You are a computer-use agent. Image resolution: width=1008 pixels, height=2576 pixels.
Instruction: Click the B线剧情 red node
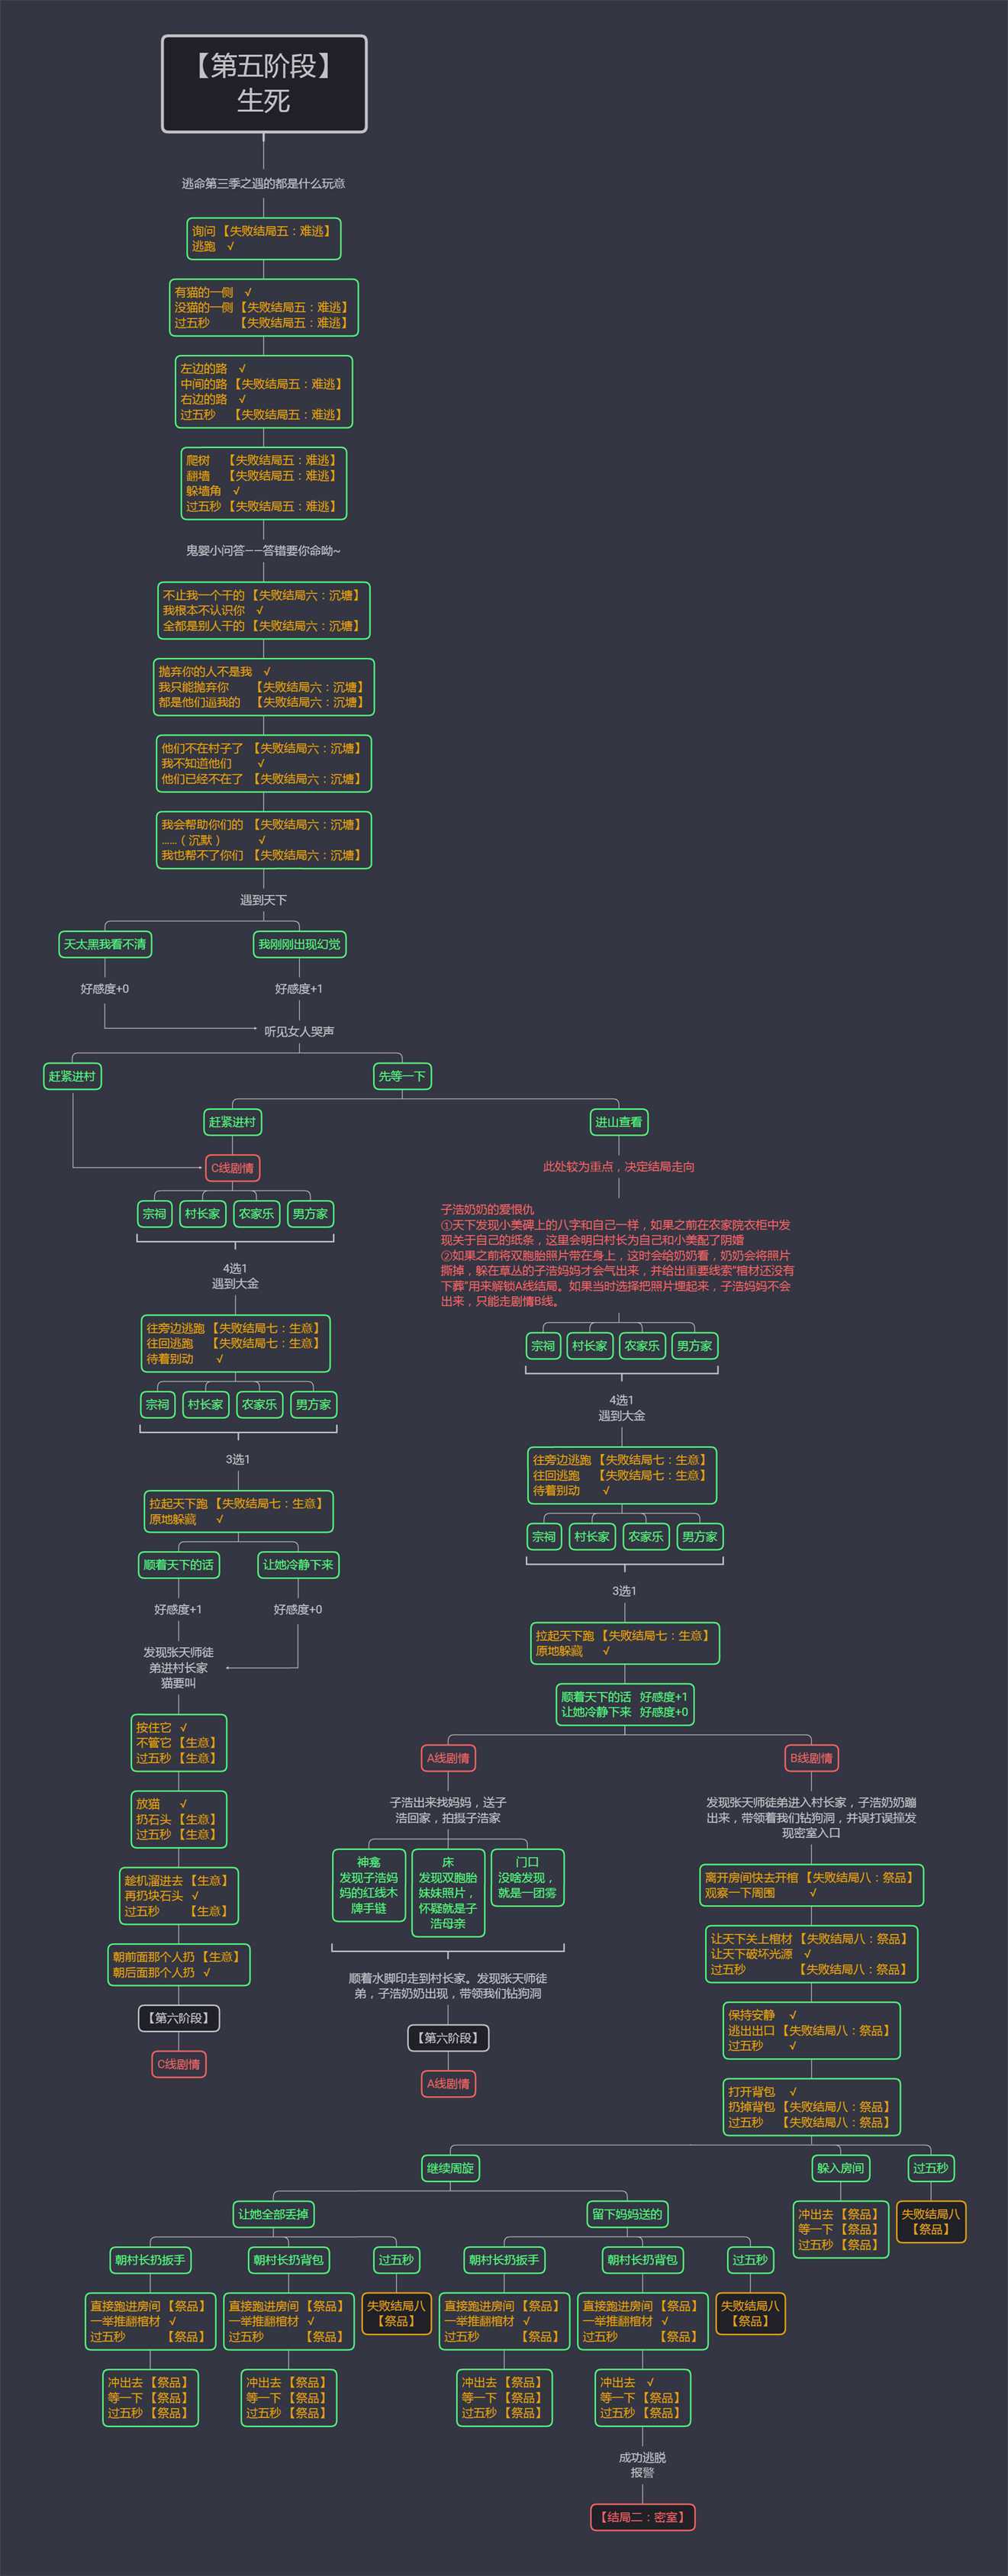pos(811,1758)
